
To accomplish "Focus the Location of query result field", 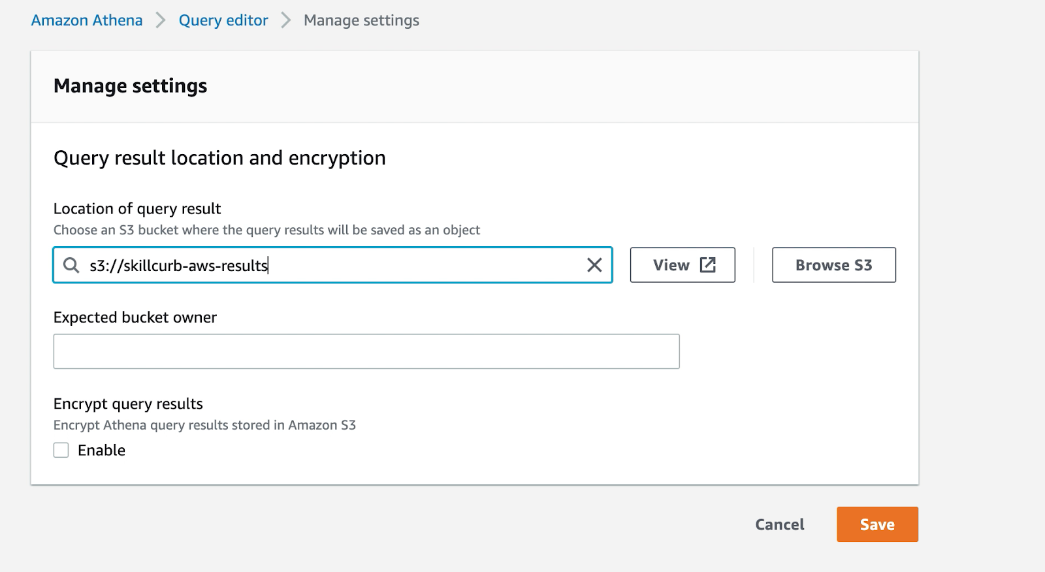I will [340, 265].
